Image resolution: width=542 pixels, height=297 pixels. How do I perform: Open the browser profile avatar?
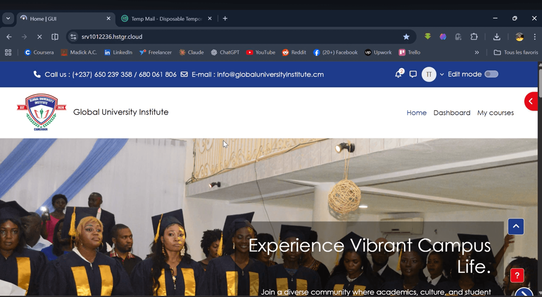coord(519,37)
